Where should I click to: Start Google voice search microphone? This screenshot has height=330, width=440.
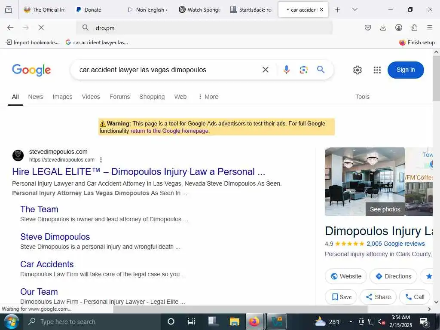point(286,70)
